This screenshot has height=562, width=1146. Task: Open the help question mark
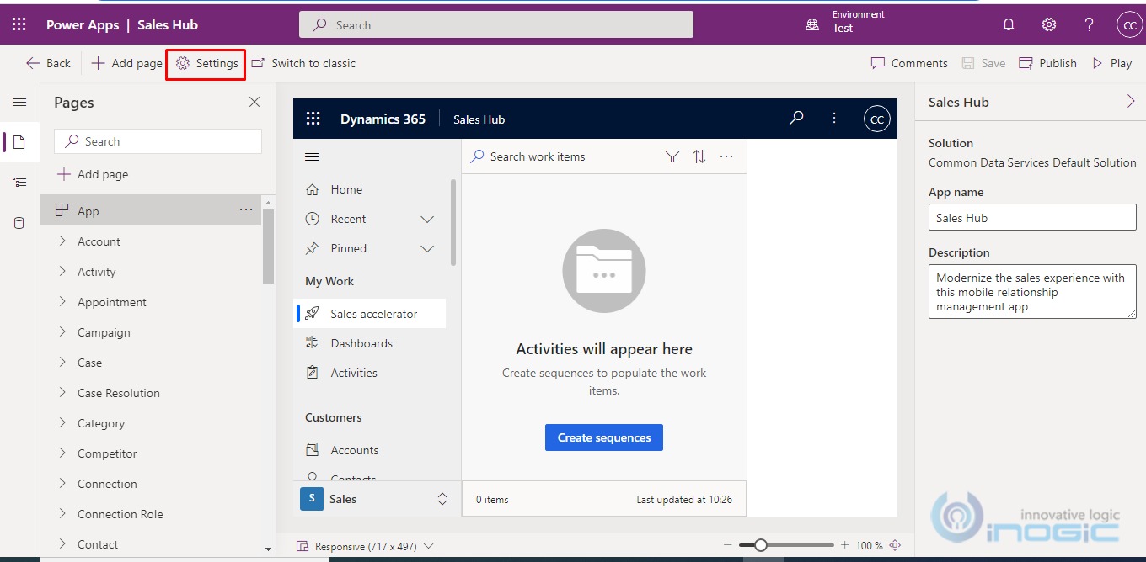point(1090,25)
